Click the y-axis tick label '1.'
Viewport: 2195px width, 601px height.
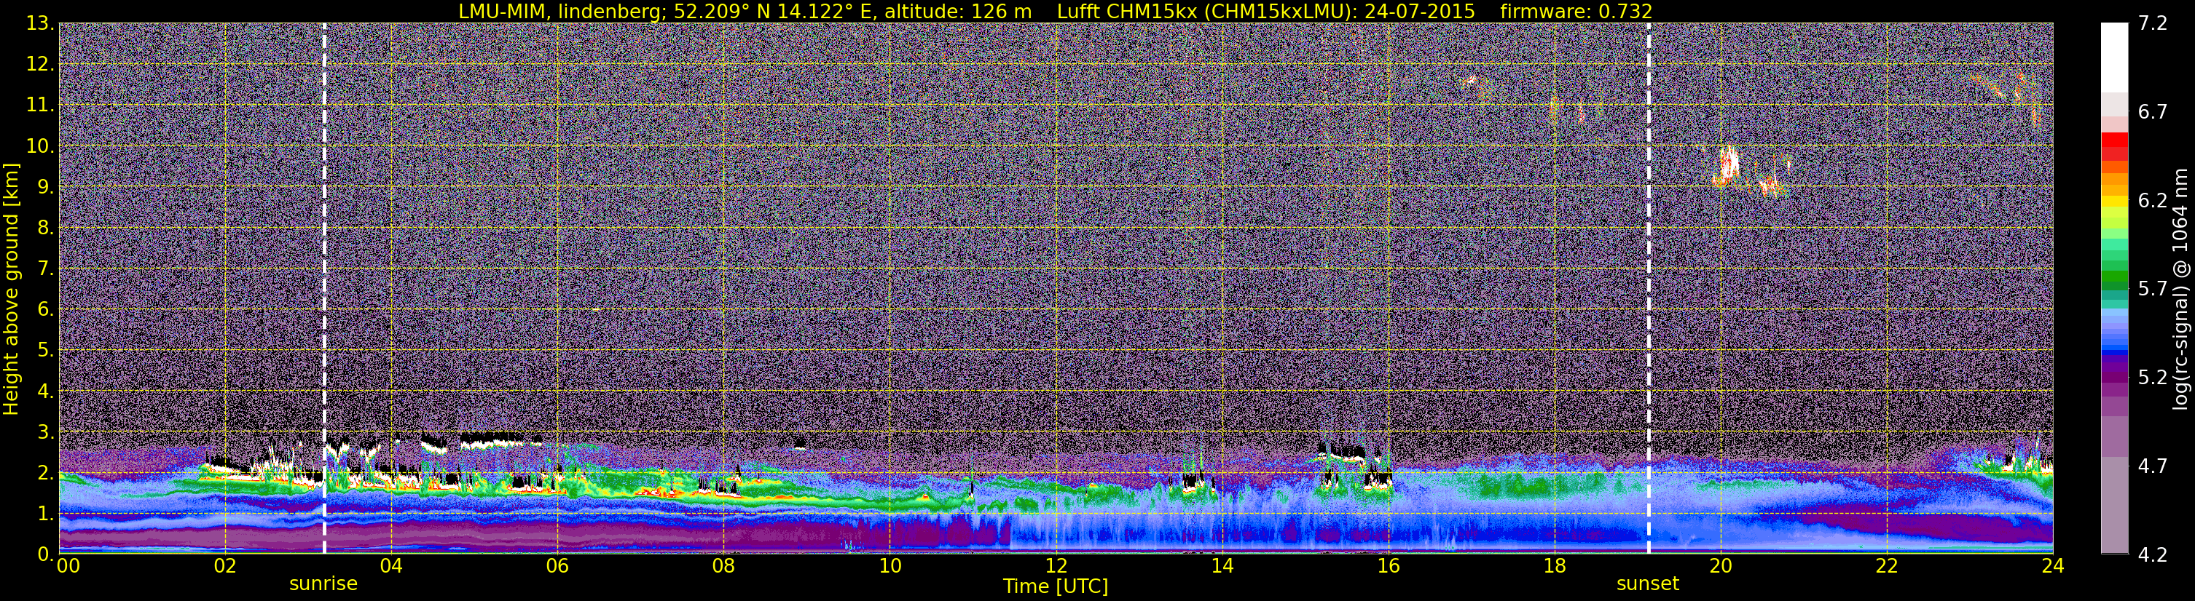click(x=45, y=514)
